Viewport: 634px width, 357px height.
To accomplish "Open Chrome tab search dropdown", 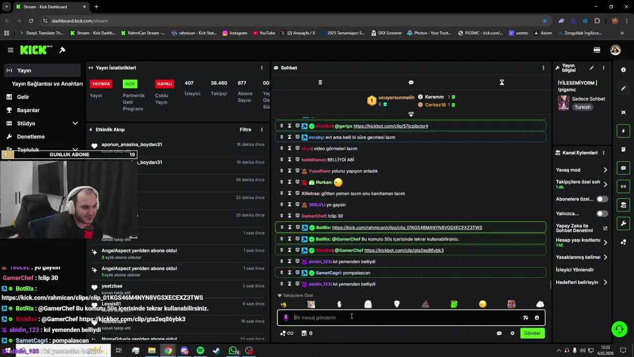I will (x=6, y=7).
